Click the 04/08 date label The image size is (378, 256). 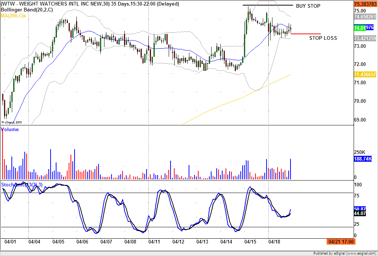coord(130,242)
